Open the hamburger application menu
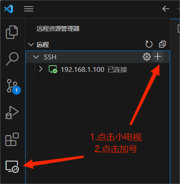The height and width of the screenshot is (184, 180). (29, 9)
